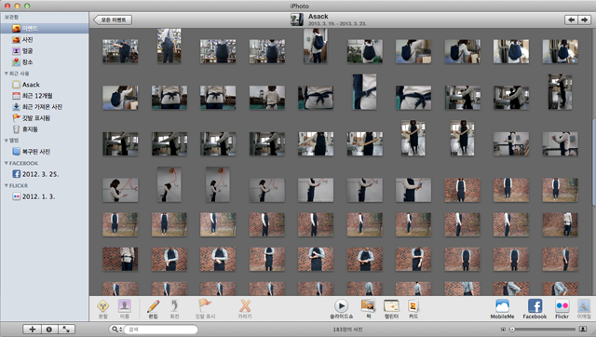
Task: Go back with 모든 이벤트 button
Action: pyautogui.click(x=113, y=20)
